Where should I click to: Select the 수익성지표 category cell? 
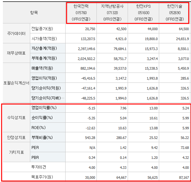[x=16, y=118]
